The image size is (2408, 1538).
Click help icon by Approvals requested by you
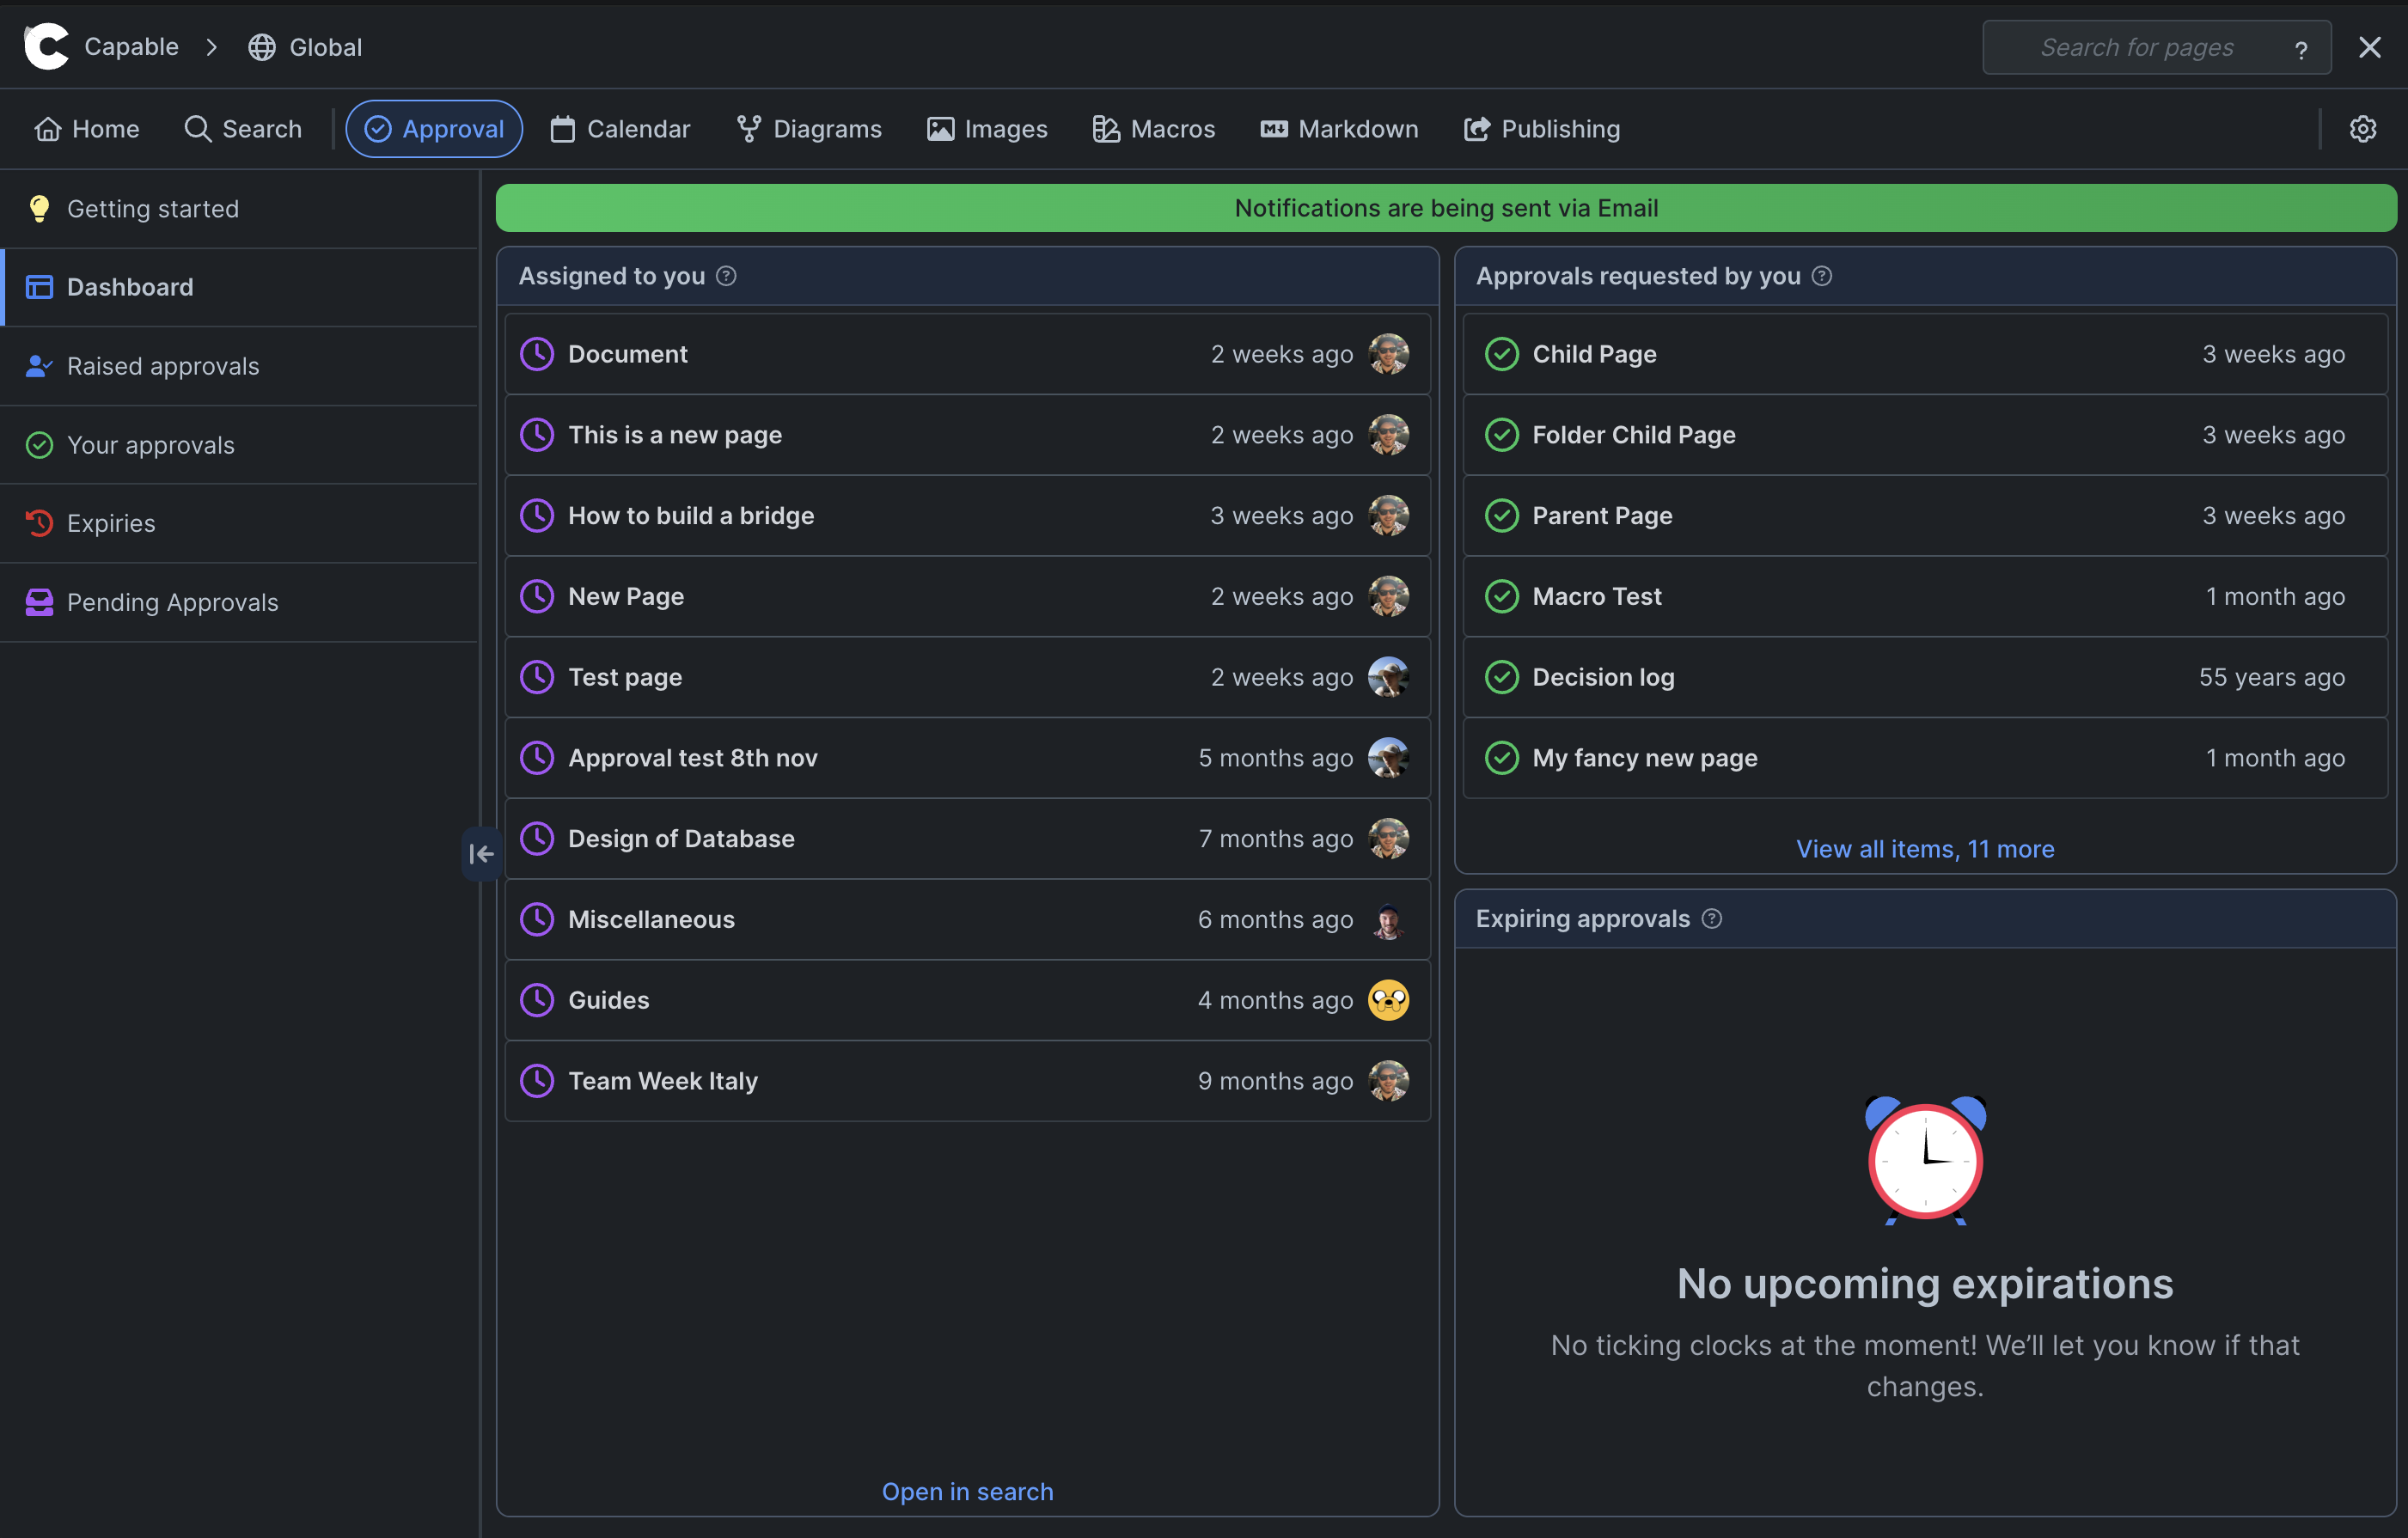(x=1822, y=276)
